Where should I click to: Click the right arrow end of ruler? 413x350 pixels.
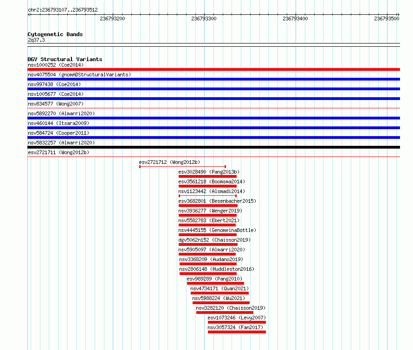(x=398, y=15)
